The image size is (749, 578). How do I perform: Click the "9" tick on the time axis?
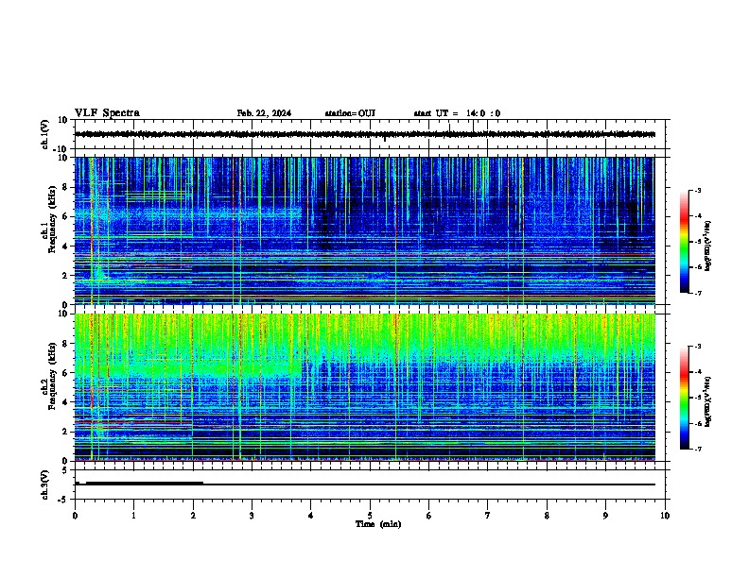pos(605,516)
